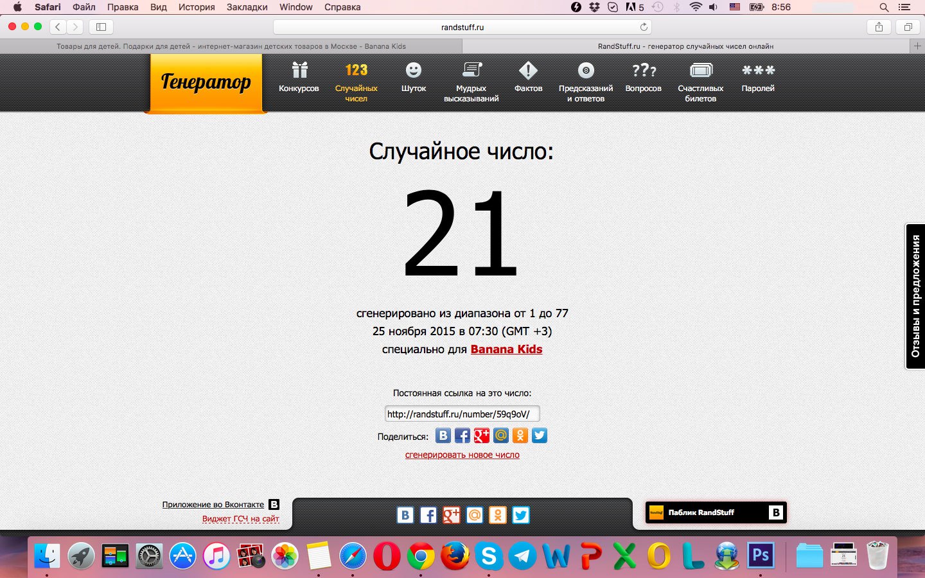The height and width of the screenshot is (578, 925).
Task: Click the permanent link URL field
Action: pos(463,414)
